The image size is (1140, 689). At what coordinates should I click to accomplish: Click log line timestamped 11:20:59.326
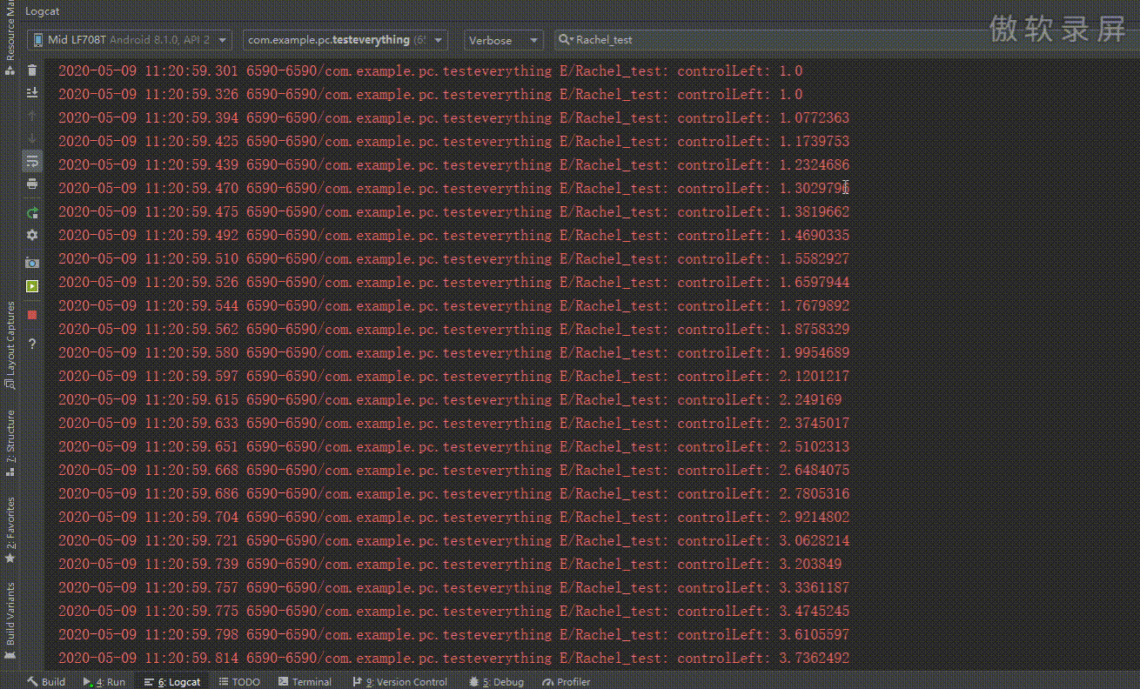pos(430,94)
